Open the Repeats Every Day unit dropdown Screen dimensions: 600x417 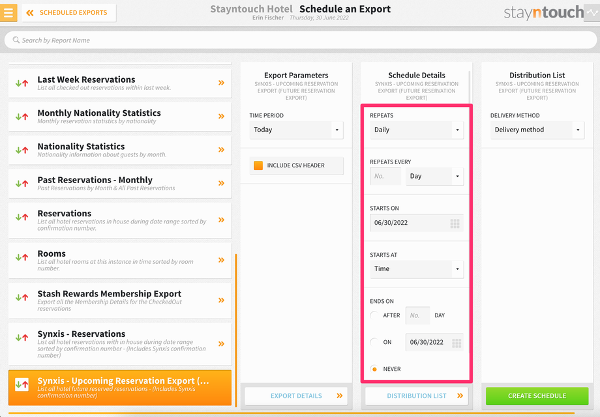(x=435, y=176)
